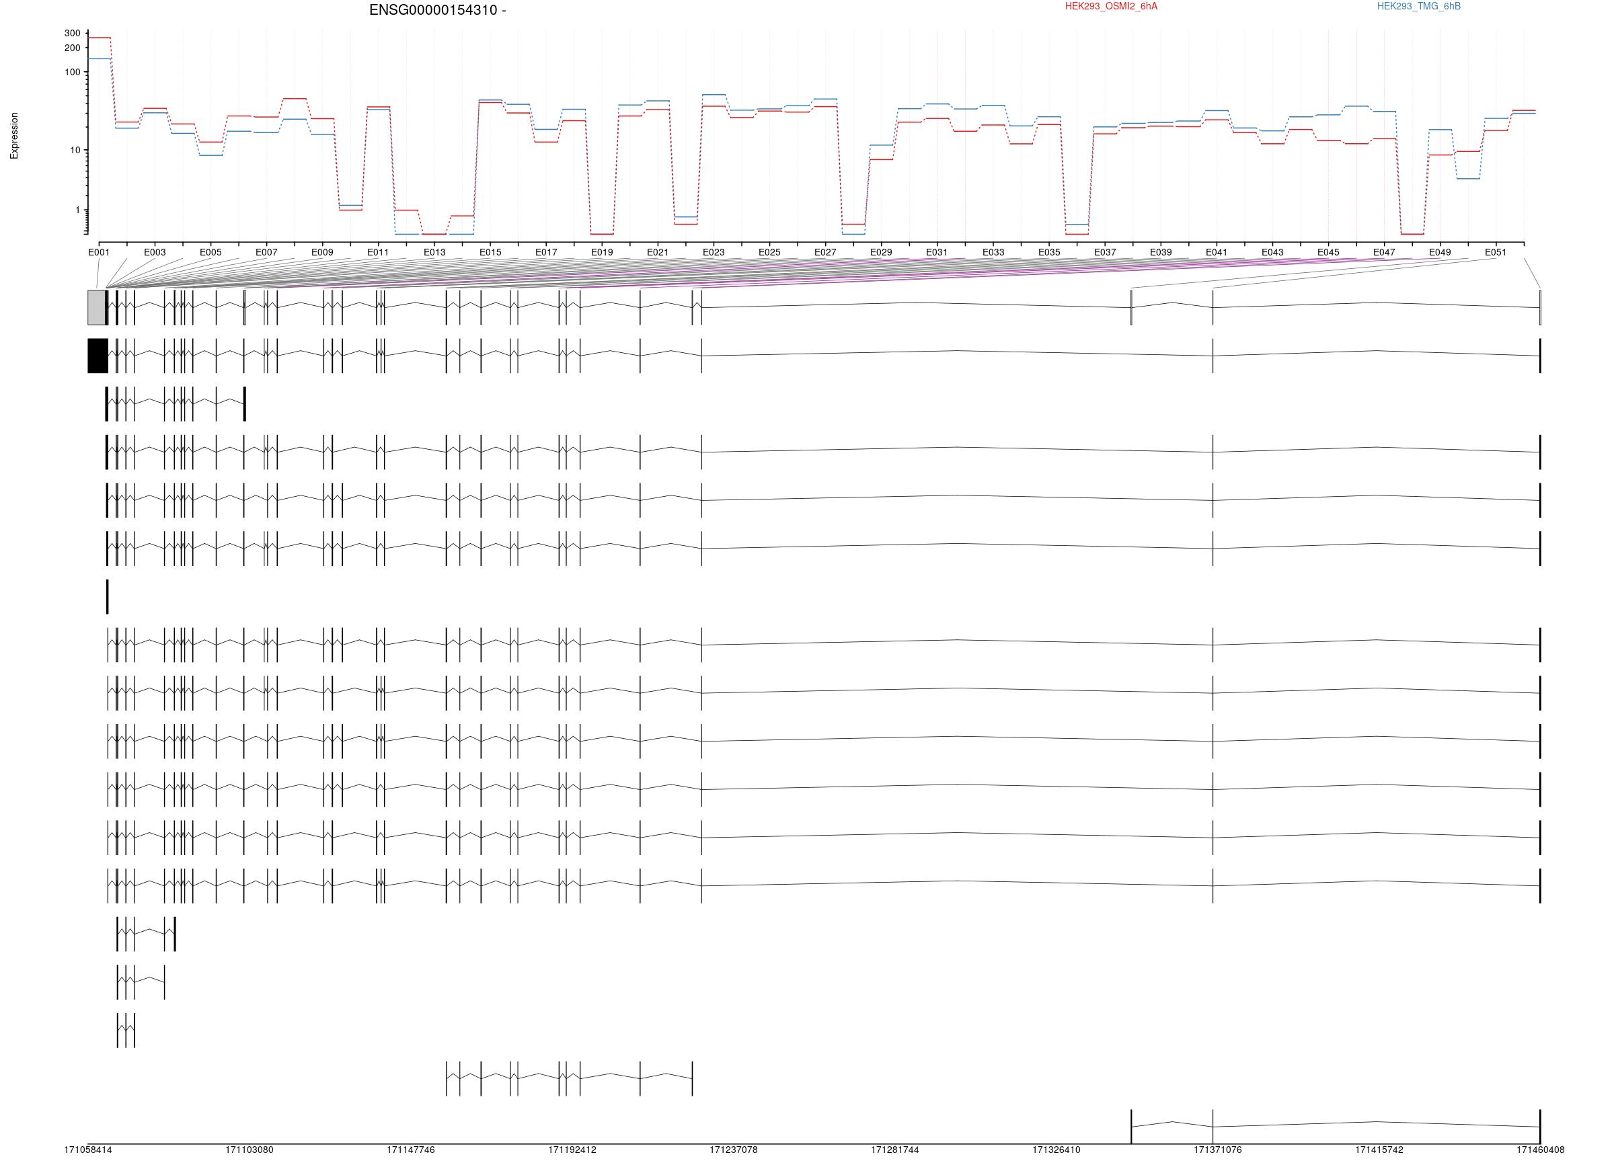Click genomic coordinate 171103080

pos(249,1150)
